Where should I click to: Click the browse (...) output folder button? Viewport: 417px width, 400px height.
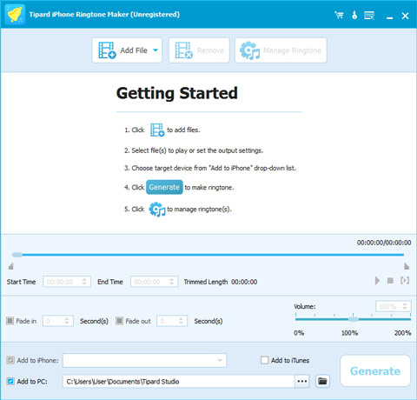(x=302, y=382)
